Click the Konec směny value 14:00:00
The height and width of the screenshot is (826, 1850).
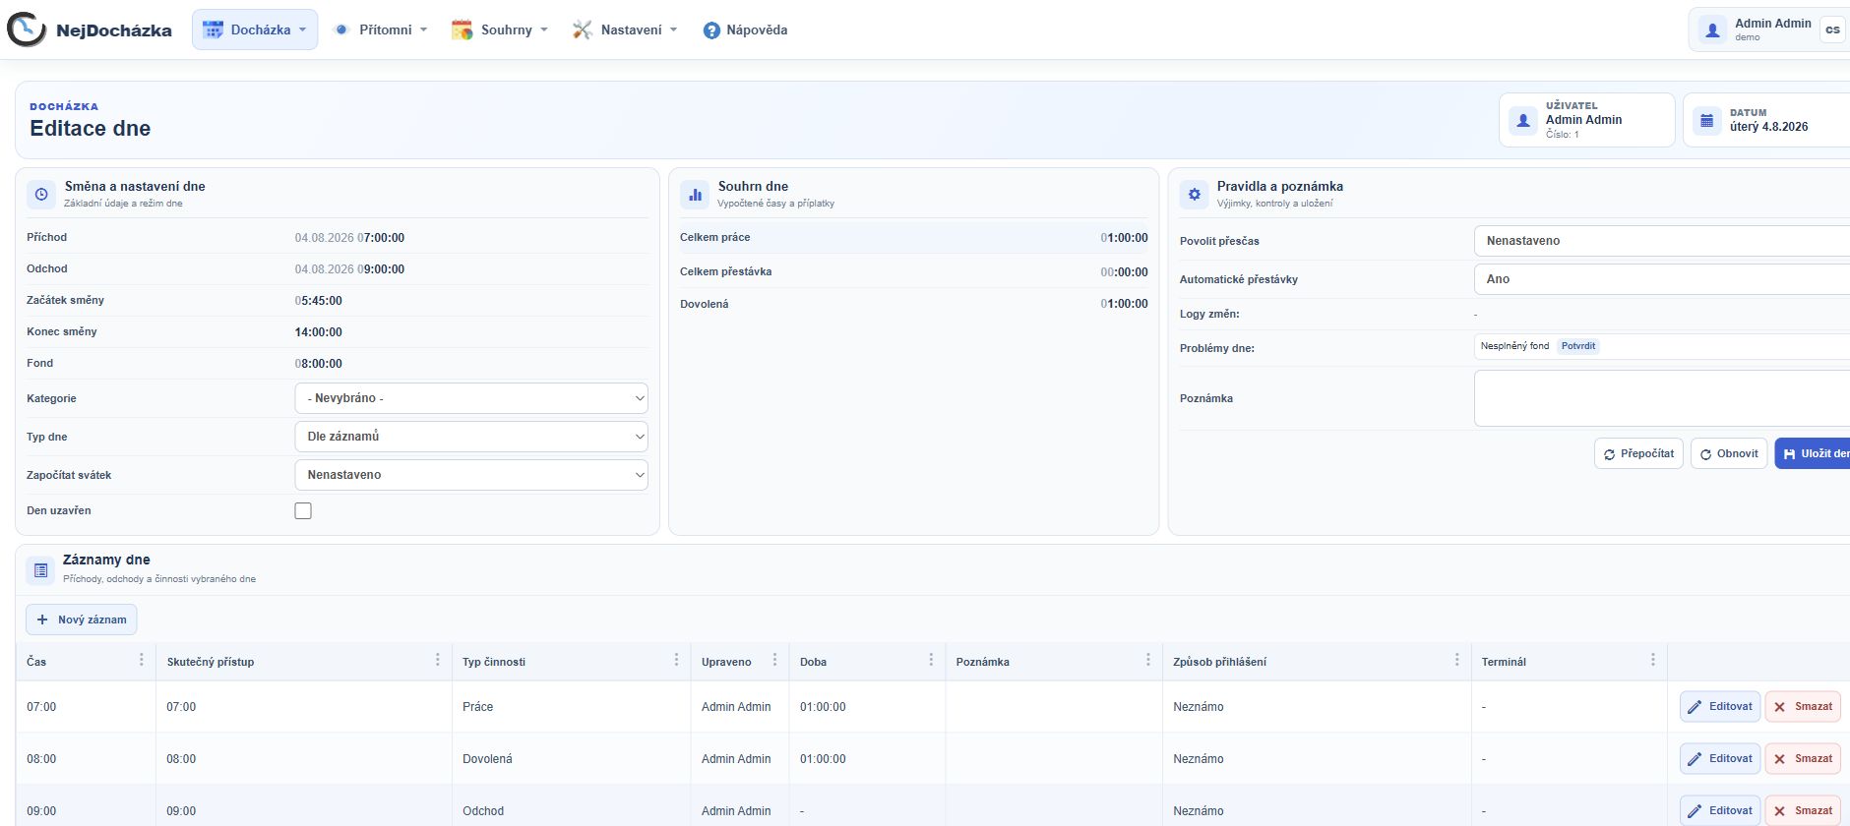point(319,332)
